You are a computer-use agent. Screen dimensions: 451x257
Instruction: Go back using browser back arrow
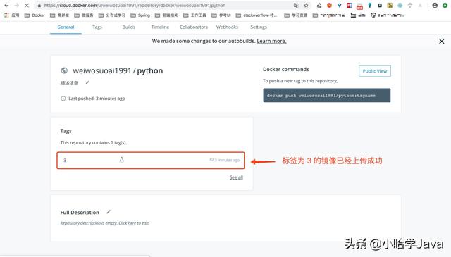[6, 5]
